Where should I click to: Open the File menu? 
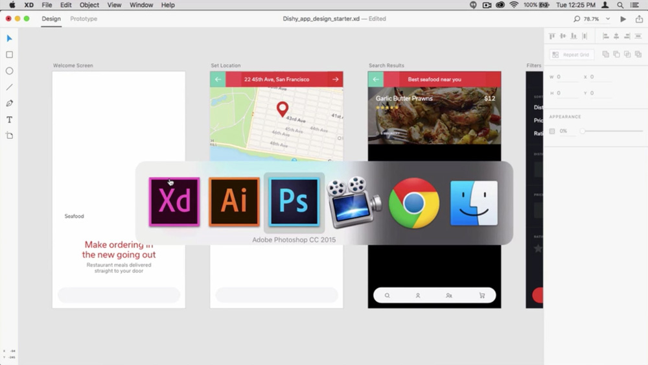tap(47, 5)
